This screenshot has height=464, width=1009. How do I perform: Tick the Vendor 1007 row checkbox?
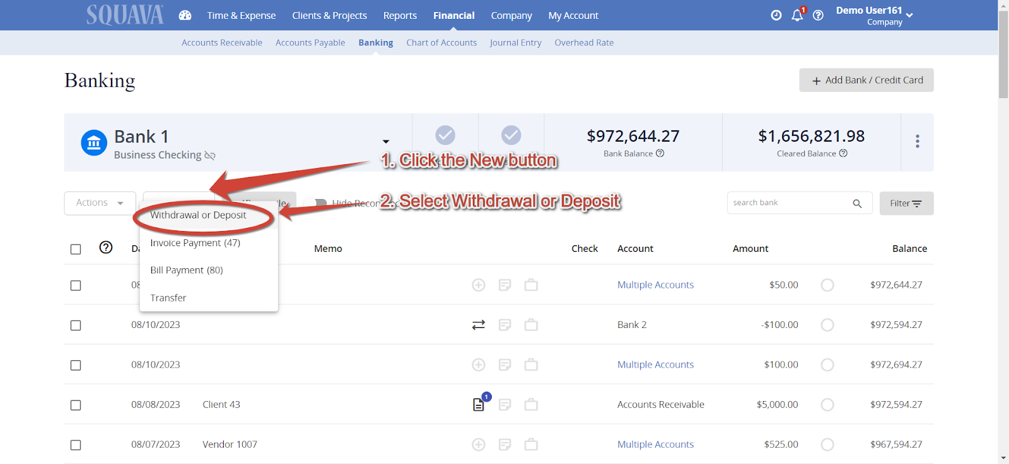76,445
